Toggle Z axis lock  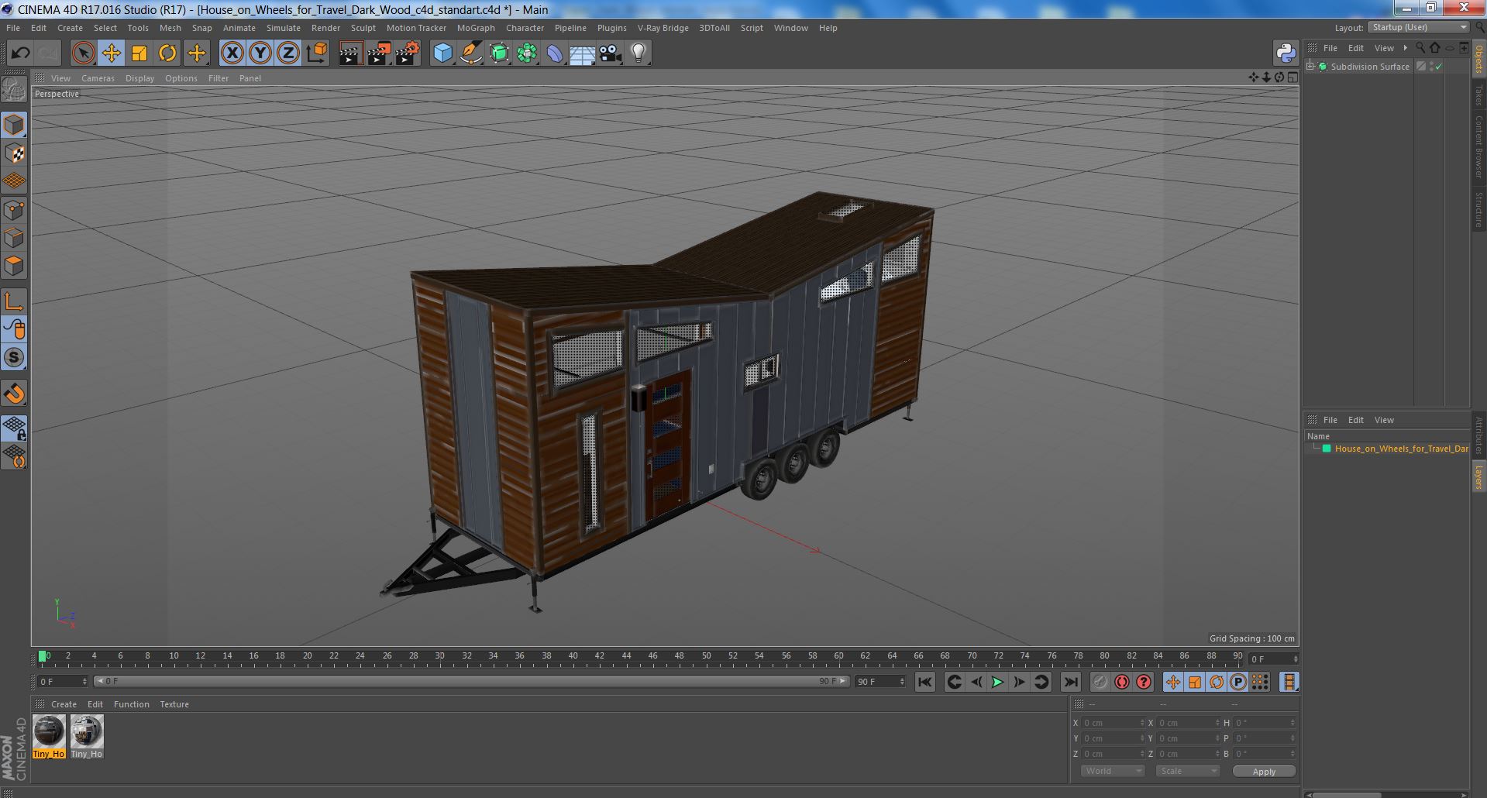[288, 53]
